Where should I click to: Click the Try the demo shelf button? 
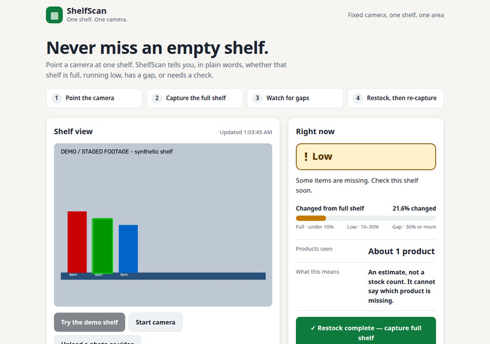pos(89,322)
